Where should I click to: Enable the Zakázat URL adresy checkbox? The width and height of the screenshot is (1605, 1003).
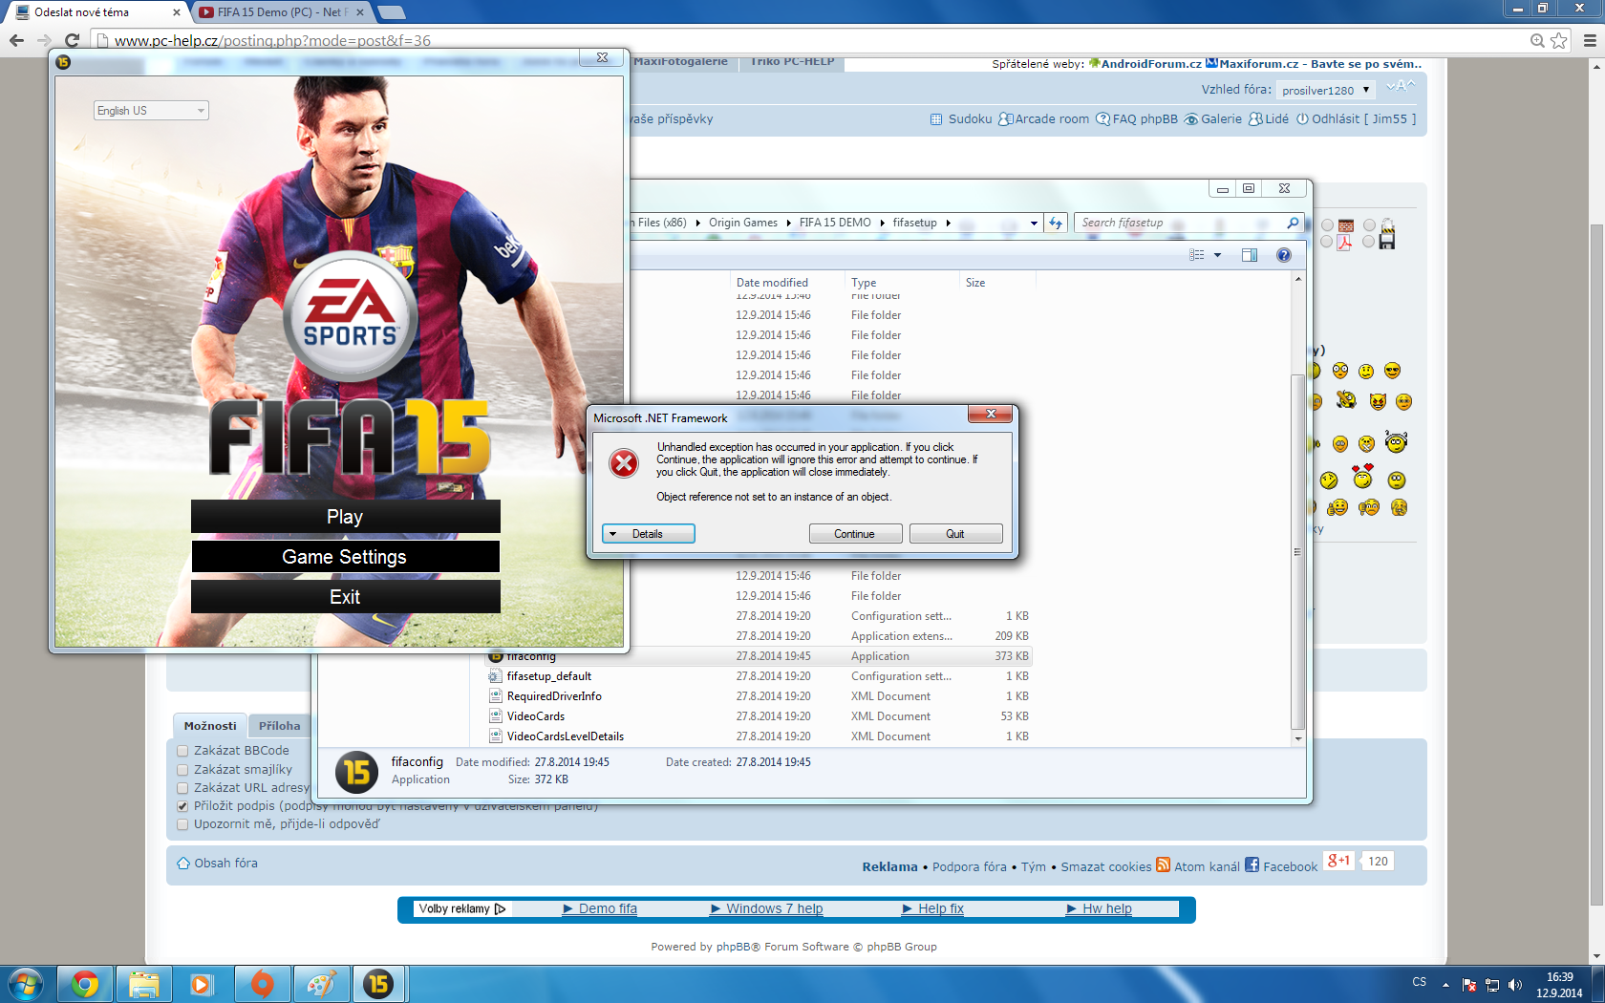click(x=182, y=788)
